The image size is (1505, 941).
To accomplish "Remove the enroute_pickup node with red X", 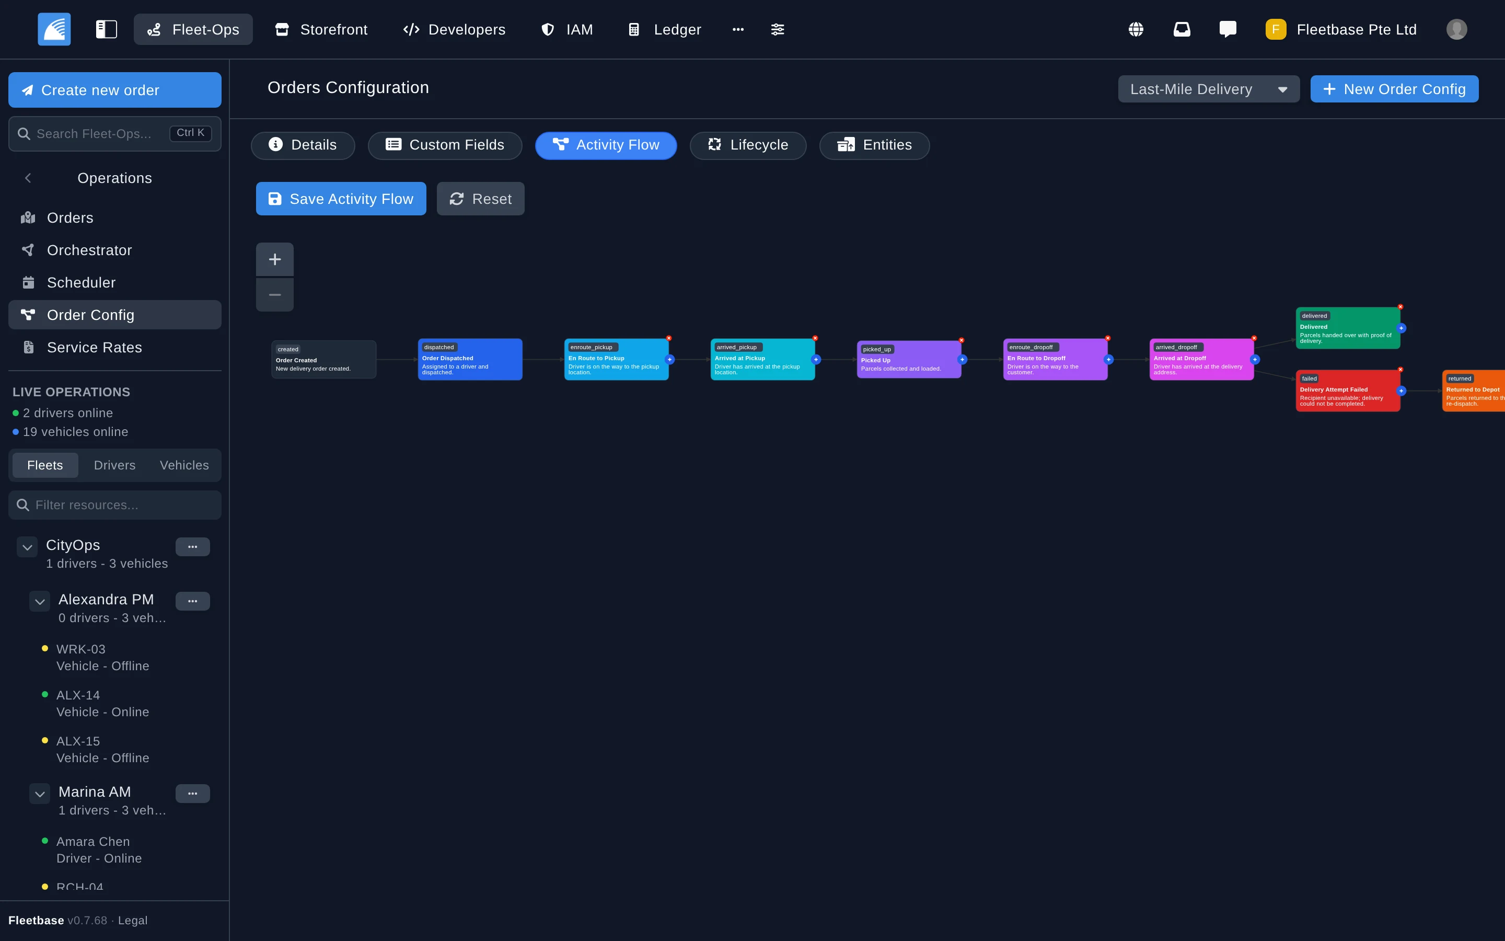I will point(669,338).
